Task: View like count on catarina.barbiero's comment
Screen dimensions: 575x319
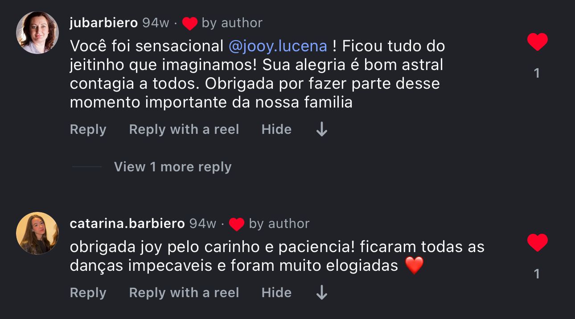Action: pos(537,274)
